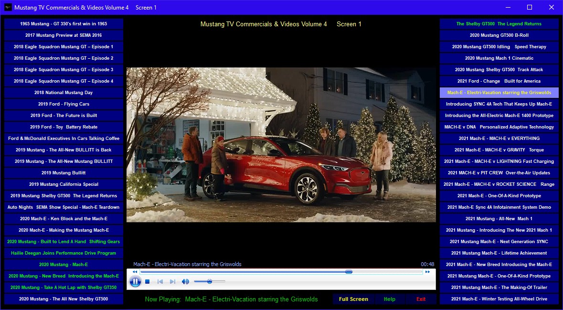Select 2020 Mustang - The All New Shelby GT500
Viewport: 563px width, 310px height.
click(64, 299)
